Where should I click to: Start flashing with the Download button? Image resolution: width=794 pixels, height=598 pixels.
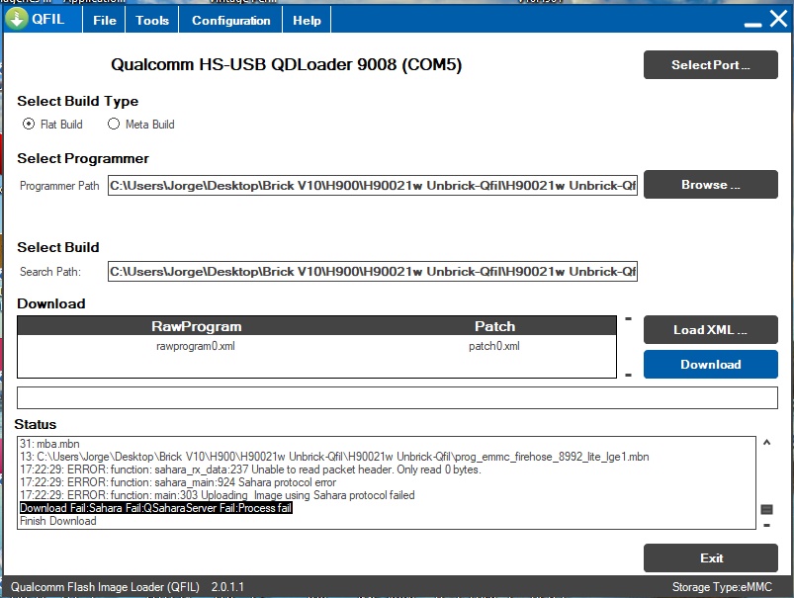711,364
